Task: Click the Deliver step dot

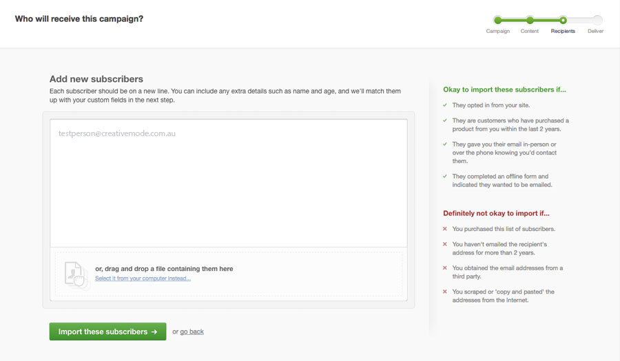Action: pyautogui.click(x=597, y=20)
